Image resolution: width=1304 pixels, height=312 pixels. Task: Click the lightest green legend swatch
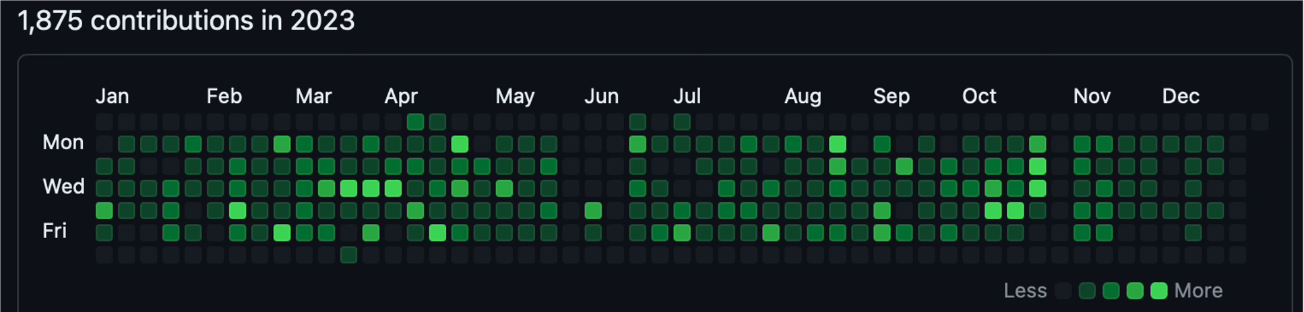coord(1087,291)
